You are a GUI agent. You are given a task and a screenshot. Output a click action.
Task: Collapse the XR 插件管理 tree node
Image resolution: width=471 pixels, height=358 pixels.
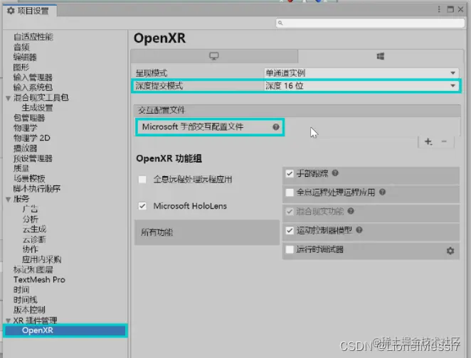[x=8, y=320]
